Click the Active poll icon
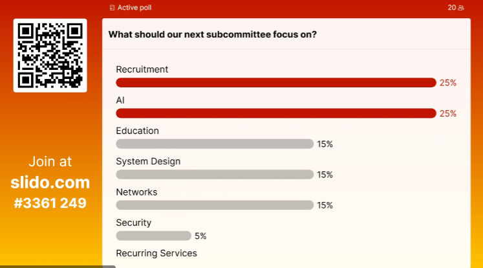The image size is (483, 268). point(113,8)
